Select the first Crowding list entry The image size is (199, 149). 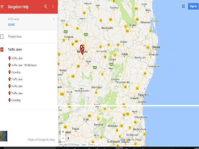(x=16, y=72)
